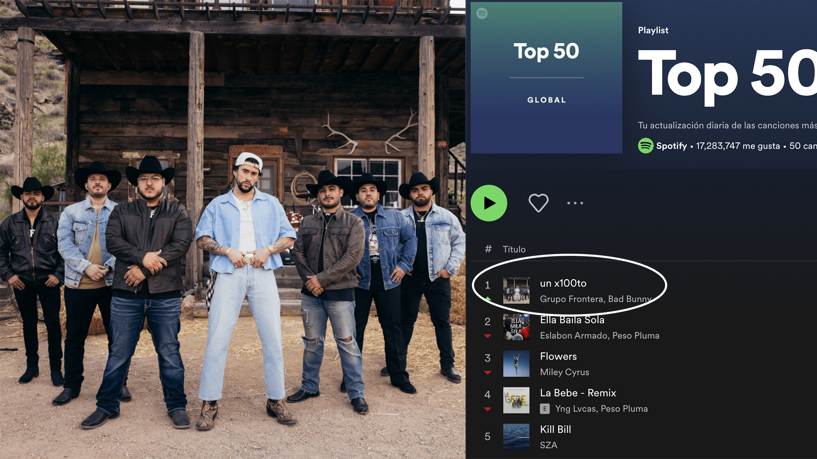This screenshot has height=459, width=817.
Task: Select the track title Ella Baila Sola
Action: pyautogui.click(x=572, y=320)
